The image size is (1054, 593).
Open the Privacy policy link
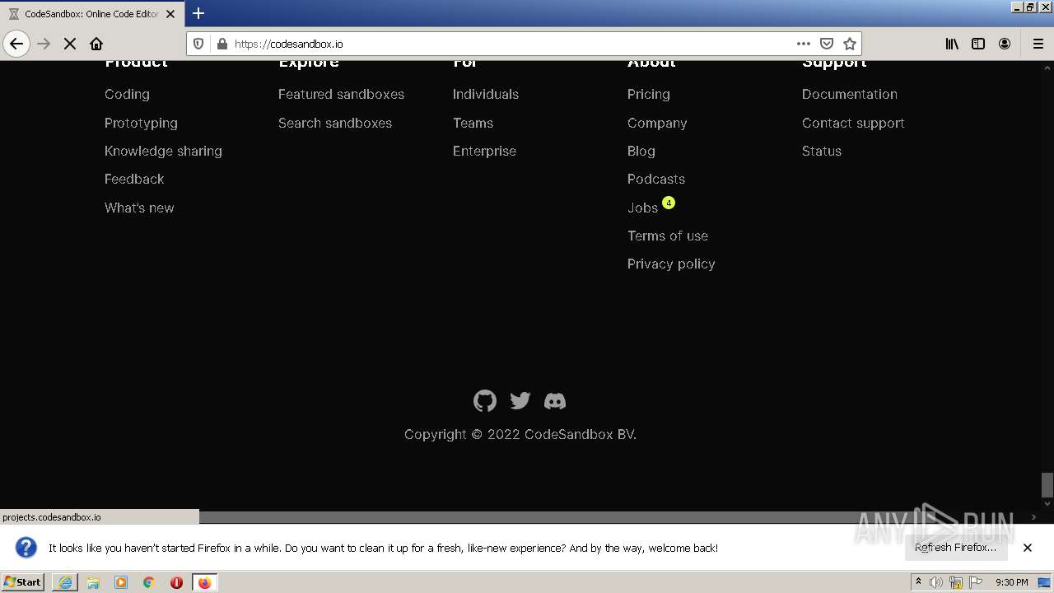tap(671, 264)
